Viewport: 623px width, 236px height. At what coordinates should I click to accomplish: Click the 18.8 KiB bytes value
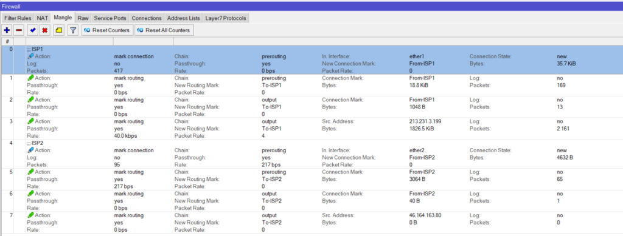(419, 85)
